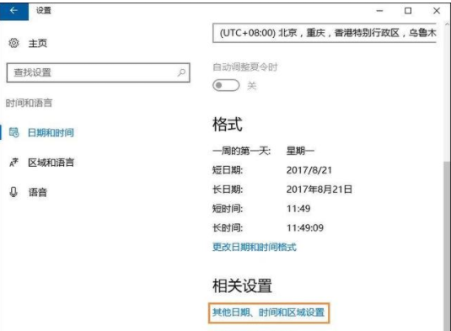The height and width of the screenshot is (331, 451).
Task: Click first day value 星期一
Action: (300, 151)
